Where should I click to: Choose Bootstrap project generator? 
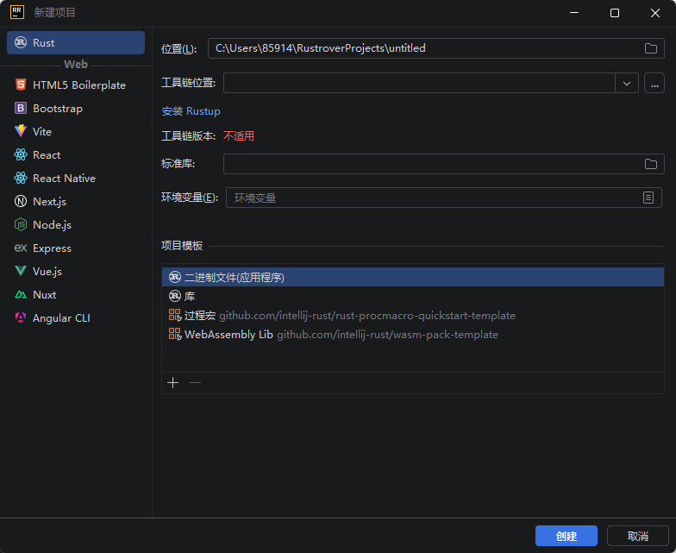tap(76, 109)
